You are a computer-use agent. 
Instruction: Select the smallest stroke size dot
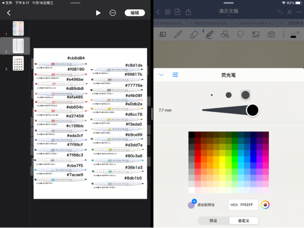click(x=212, y=95)
